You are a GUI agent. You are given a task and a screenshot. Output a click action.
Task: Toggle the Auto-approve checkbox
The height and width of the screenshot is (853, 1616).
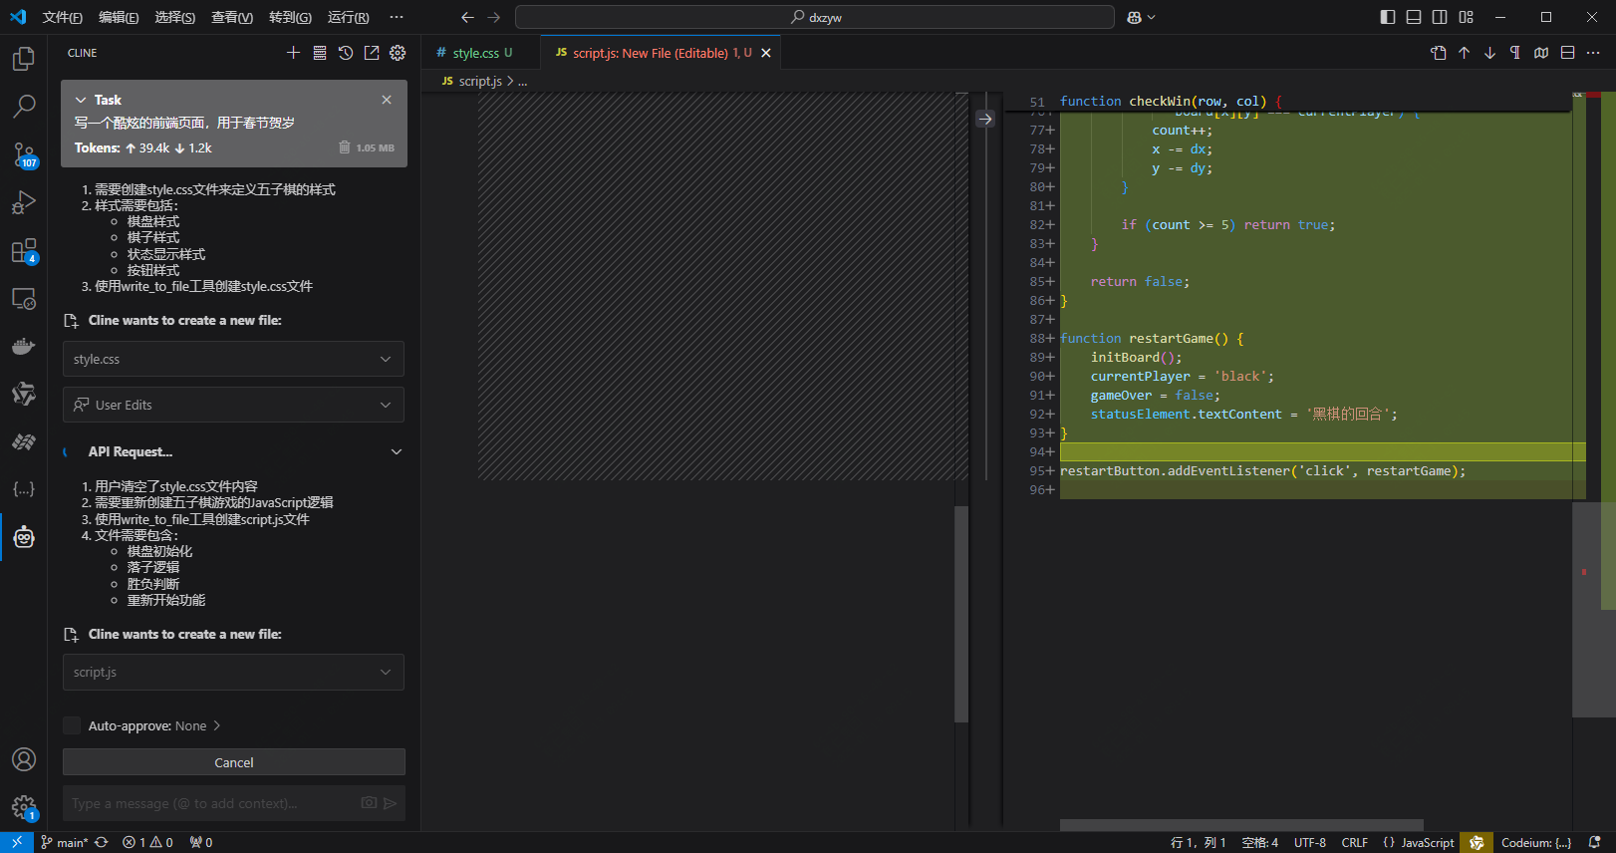72,725
